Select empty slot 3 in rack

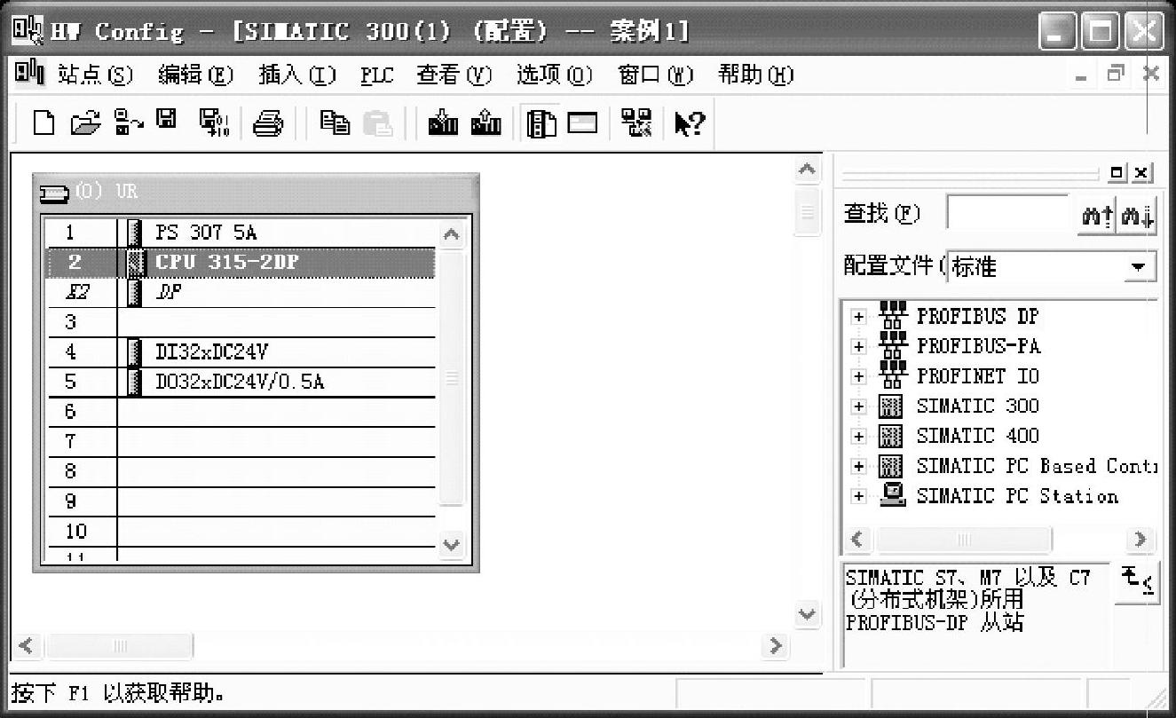(240, 322)
